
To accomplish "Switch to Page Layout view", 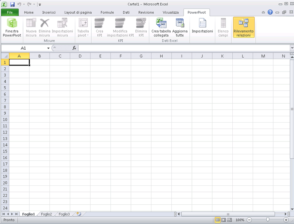I will pyautogui.click(x=224, y=220).
